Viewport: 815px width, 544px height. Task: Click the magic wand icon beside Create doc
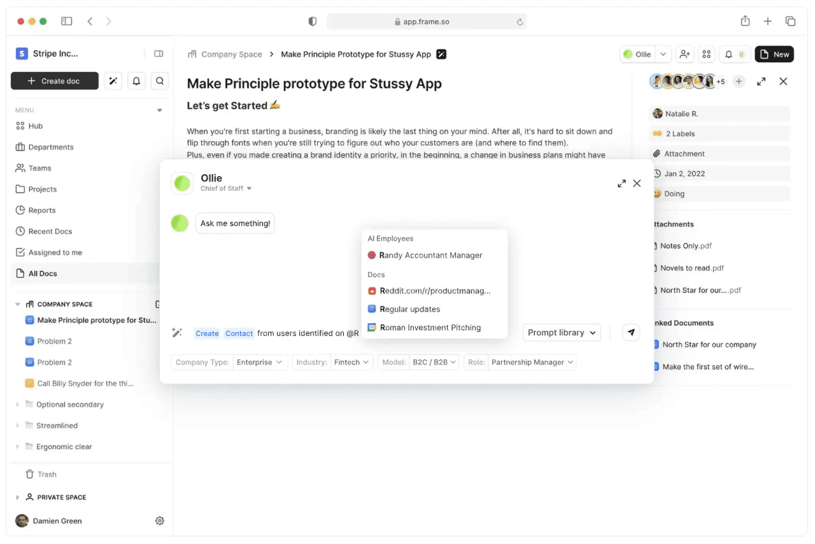coord(113,81)
